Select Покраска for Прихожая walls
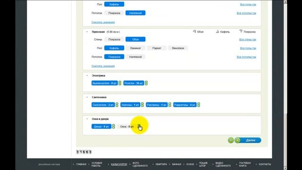The height and width of the screenshot is (170, 302). pyautogui.click(x=114, y=39)
